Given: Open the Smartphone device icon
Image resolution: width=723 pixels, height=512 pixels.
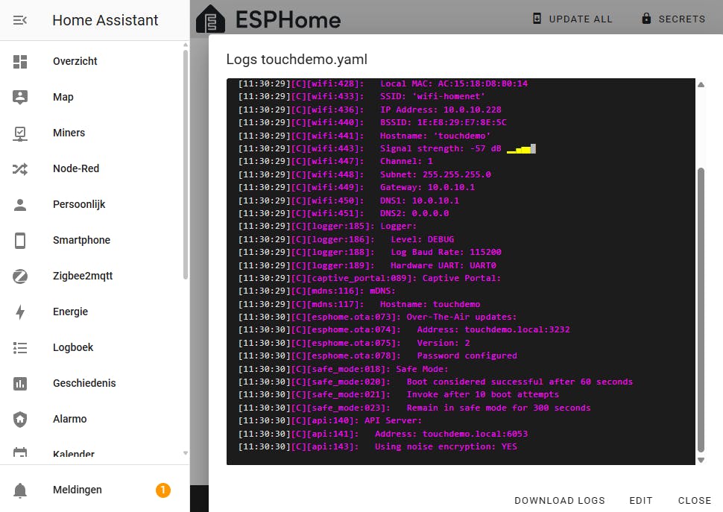Looking at the screenshot, I should click(20, 241).
